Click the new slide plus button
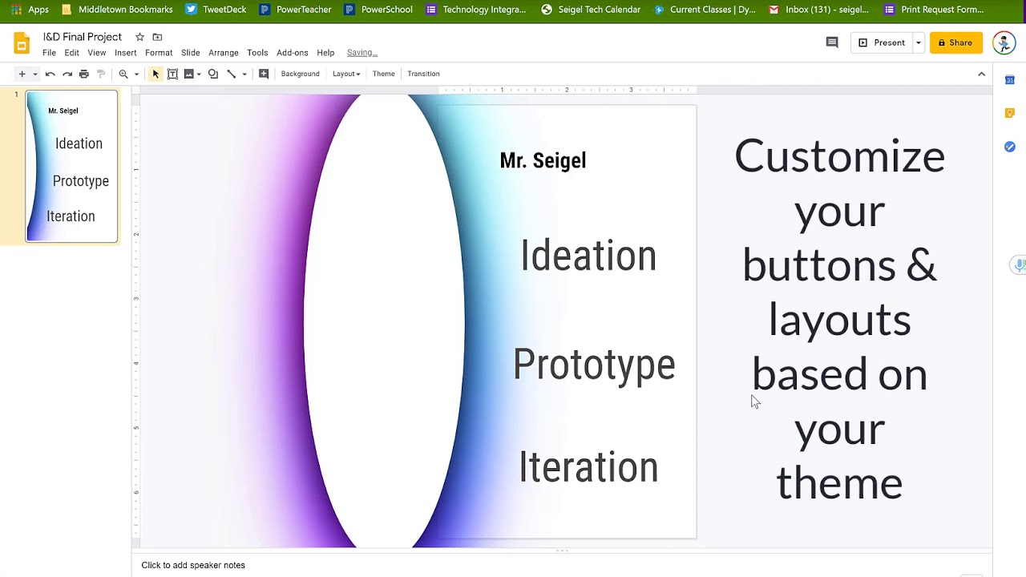 pyautogui.click(x=22, y=74)
